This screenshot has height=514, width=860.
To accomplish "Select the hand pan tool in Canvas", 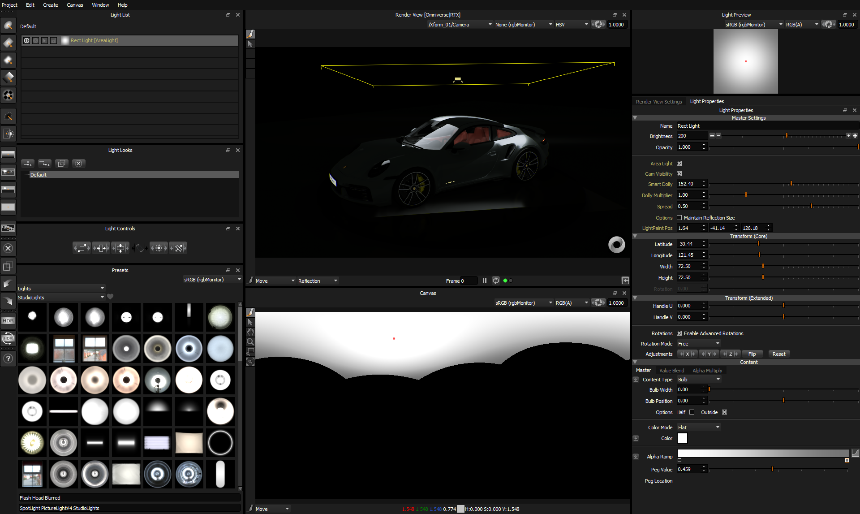I will (x=250, y=332).
